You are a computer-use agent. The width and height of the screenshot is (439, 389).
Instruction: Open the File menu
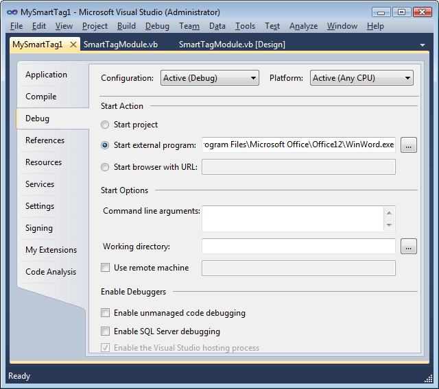16,26
